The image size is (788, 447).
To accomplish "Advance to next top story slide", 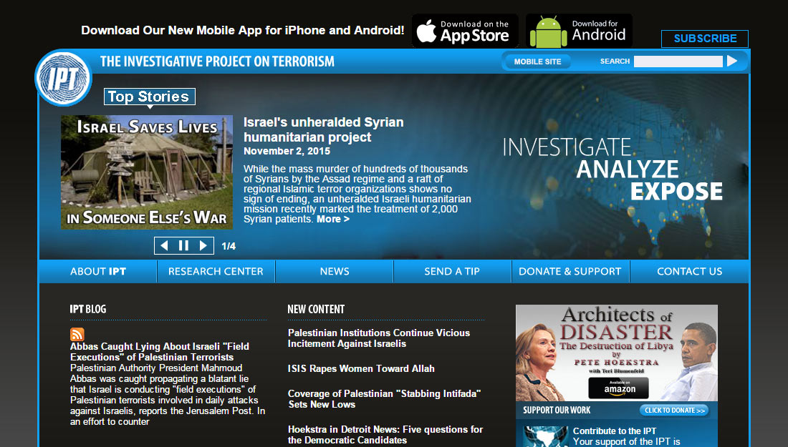I will pos(203,246).
